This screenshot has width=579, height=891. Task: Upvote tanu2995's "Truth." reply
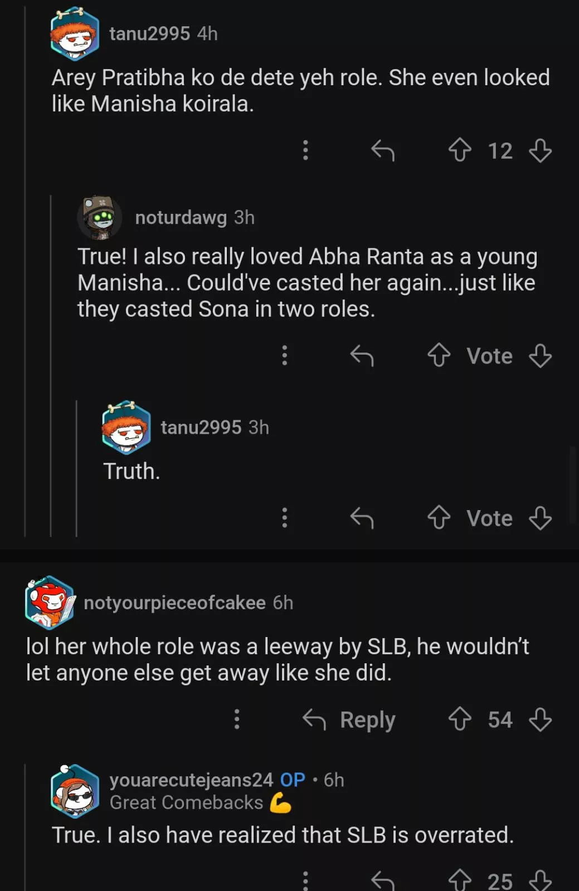[x=439, y=518]
